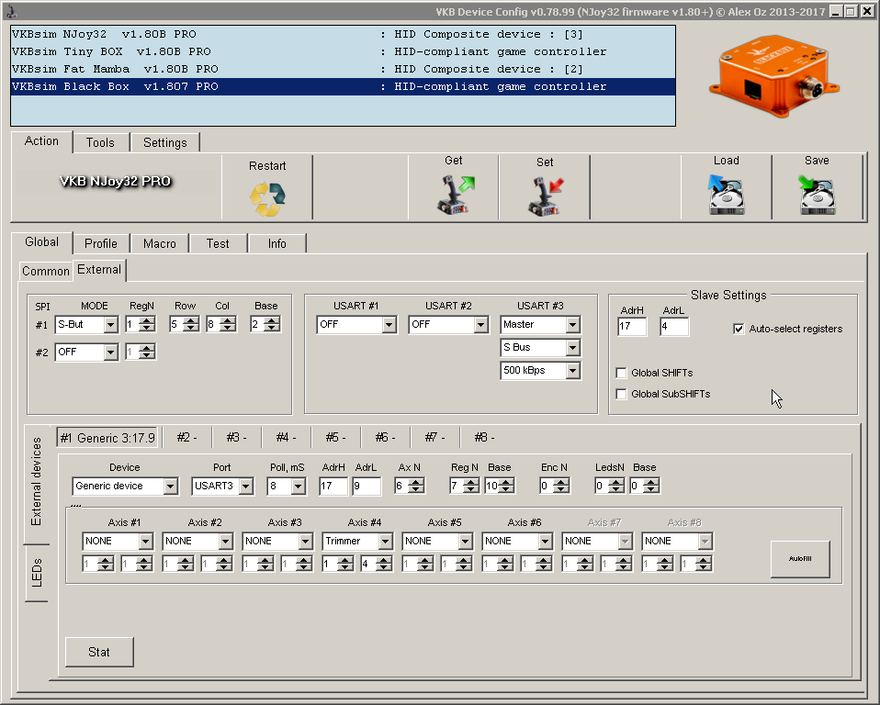Click the Save hard-drive icon

pyautogui.click(x=817, y=194)
